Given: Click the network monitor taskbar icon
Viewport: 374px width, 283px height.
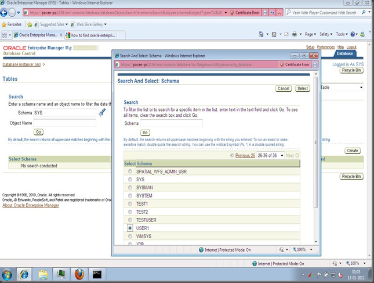Looking at the screenshot, I should coord(61,274).
